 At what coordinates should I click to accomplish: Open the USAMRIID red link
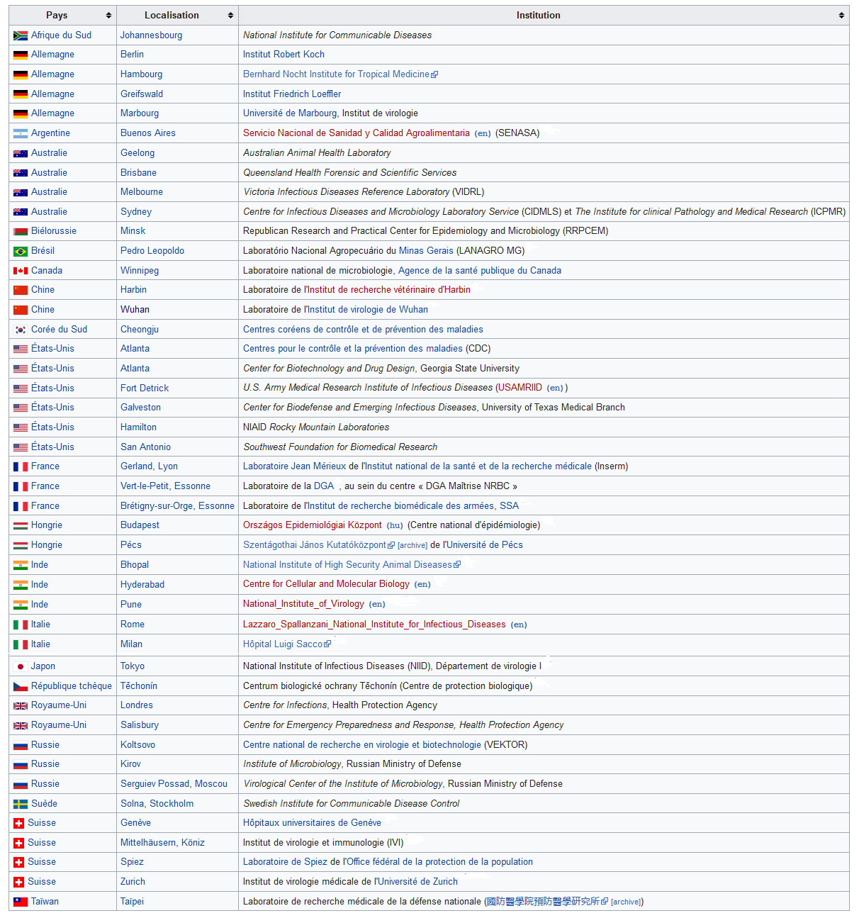tap(520, 388)
